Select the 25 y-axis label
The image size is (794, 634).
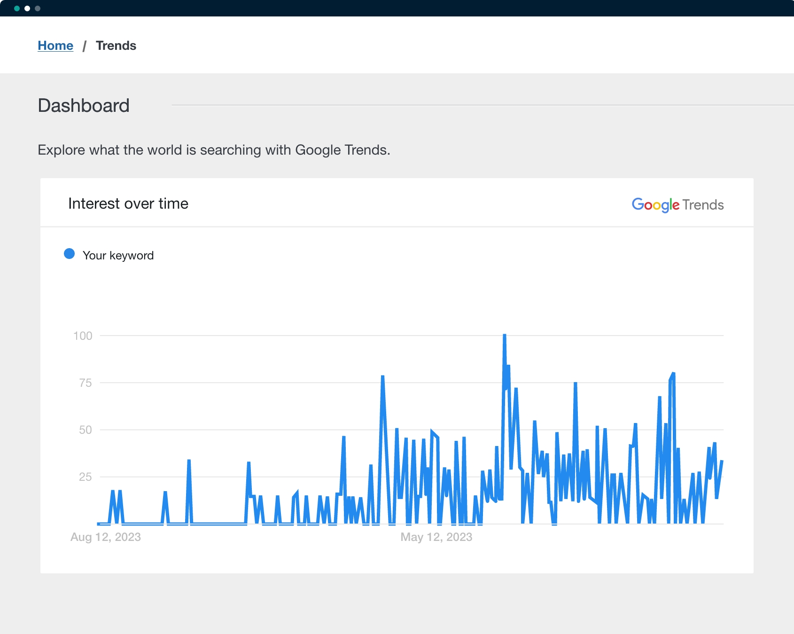pyautogui.click(x=86, y=477)
